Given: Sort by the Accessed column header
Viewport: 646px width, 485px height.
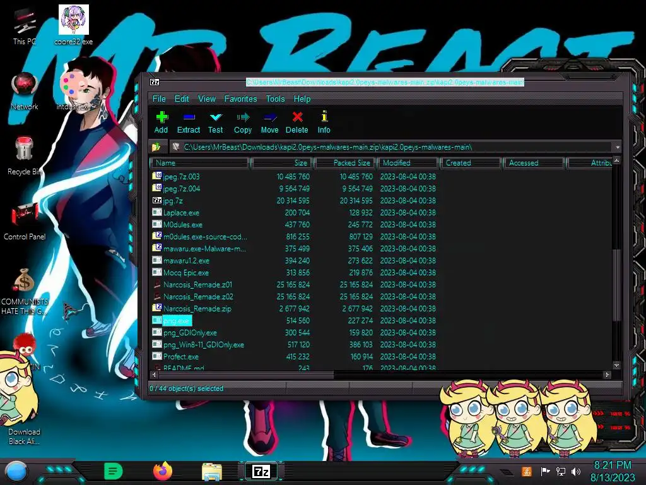Looking at the screenshot, I should click(534, 163).
